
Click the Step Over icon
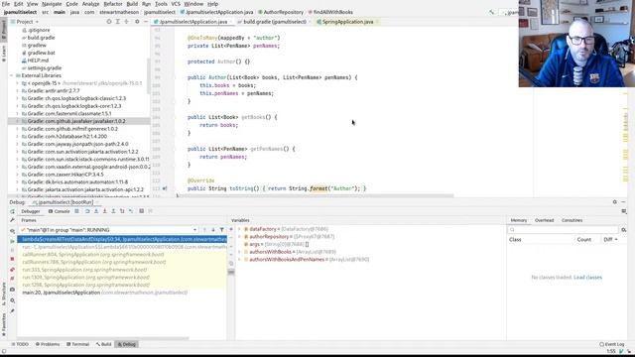tap(87, 211)
